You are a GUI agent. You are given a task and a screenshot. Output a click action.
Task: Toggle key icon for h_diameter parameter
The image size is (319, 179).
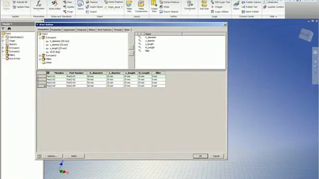pos(140,37)
